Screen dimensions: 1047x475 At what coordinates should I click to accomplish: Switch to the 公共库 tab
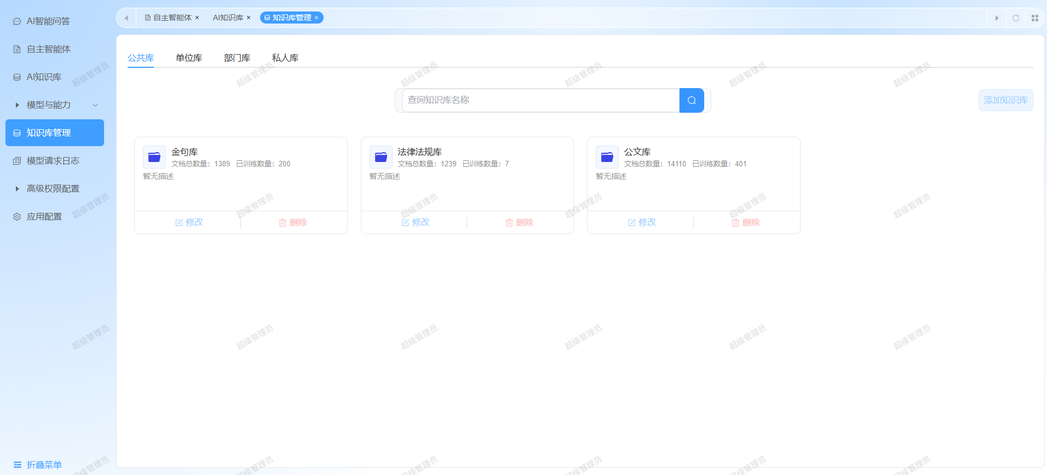(x=141, y=58)
